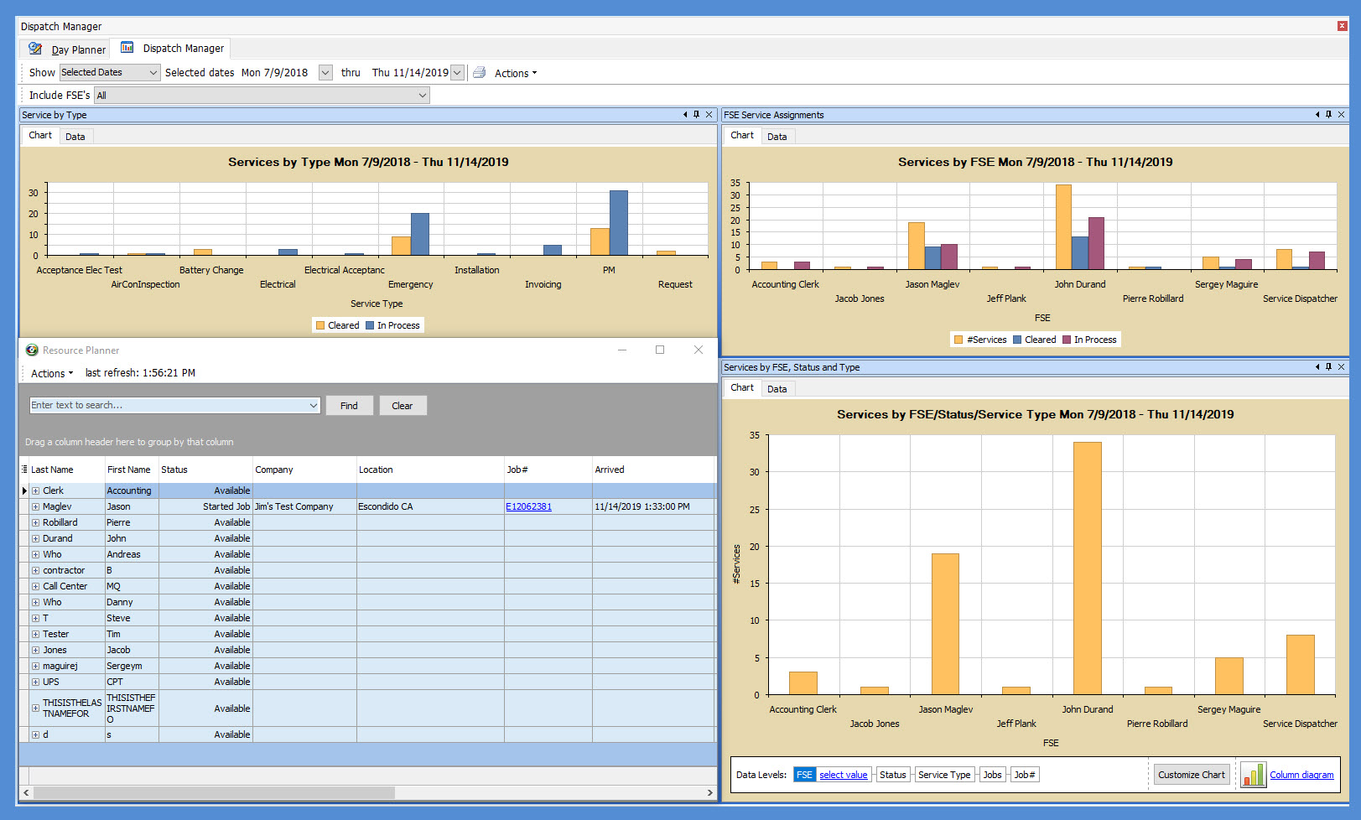Open job link E12062381
Image resolution: width=1361 pixels, height=820 pixels.
528,506
